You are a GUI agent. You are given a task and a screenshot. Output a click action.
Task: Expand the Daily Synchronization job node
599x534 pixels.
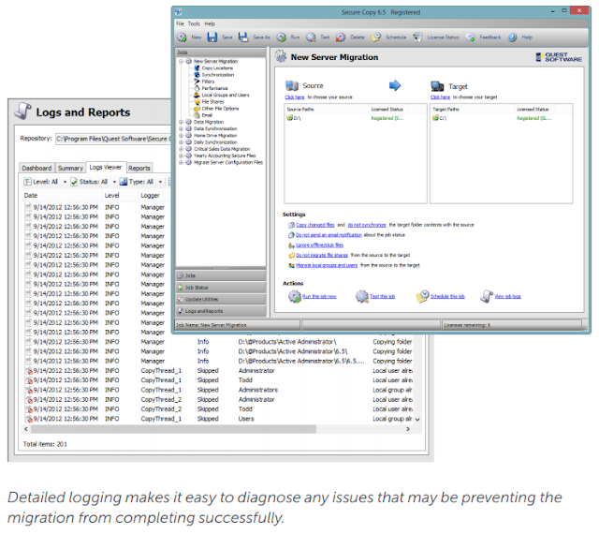coord(182,142)
